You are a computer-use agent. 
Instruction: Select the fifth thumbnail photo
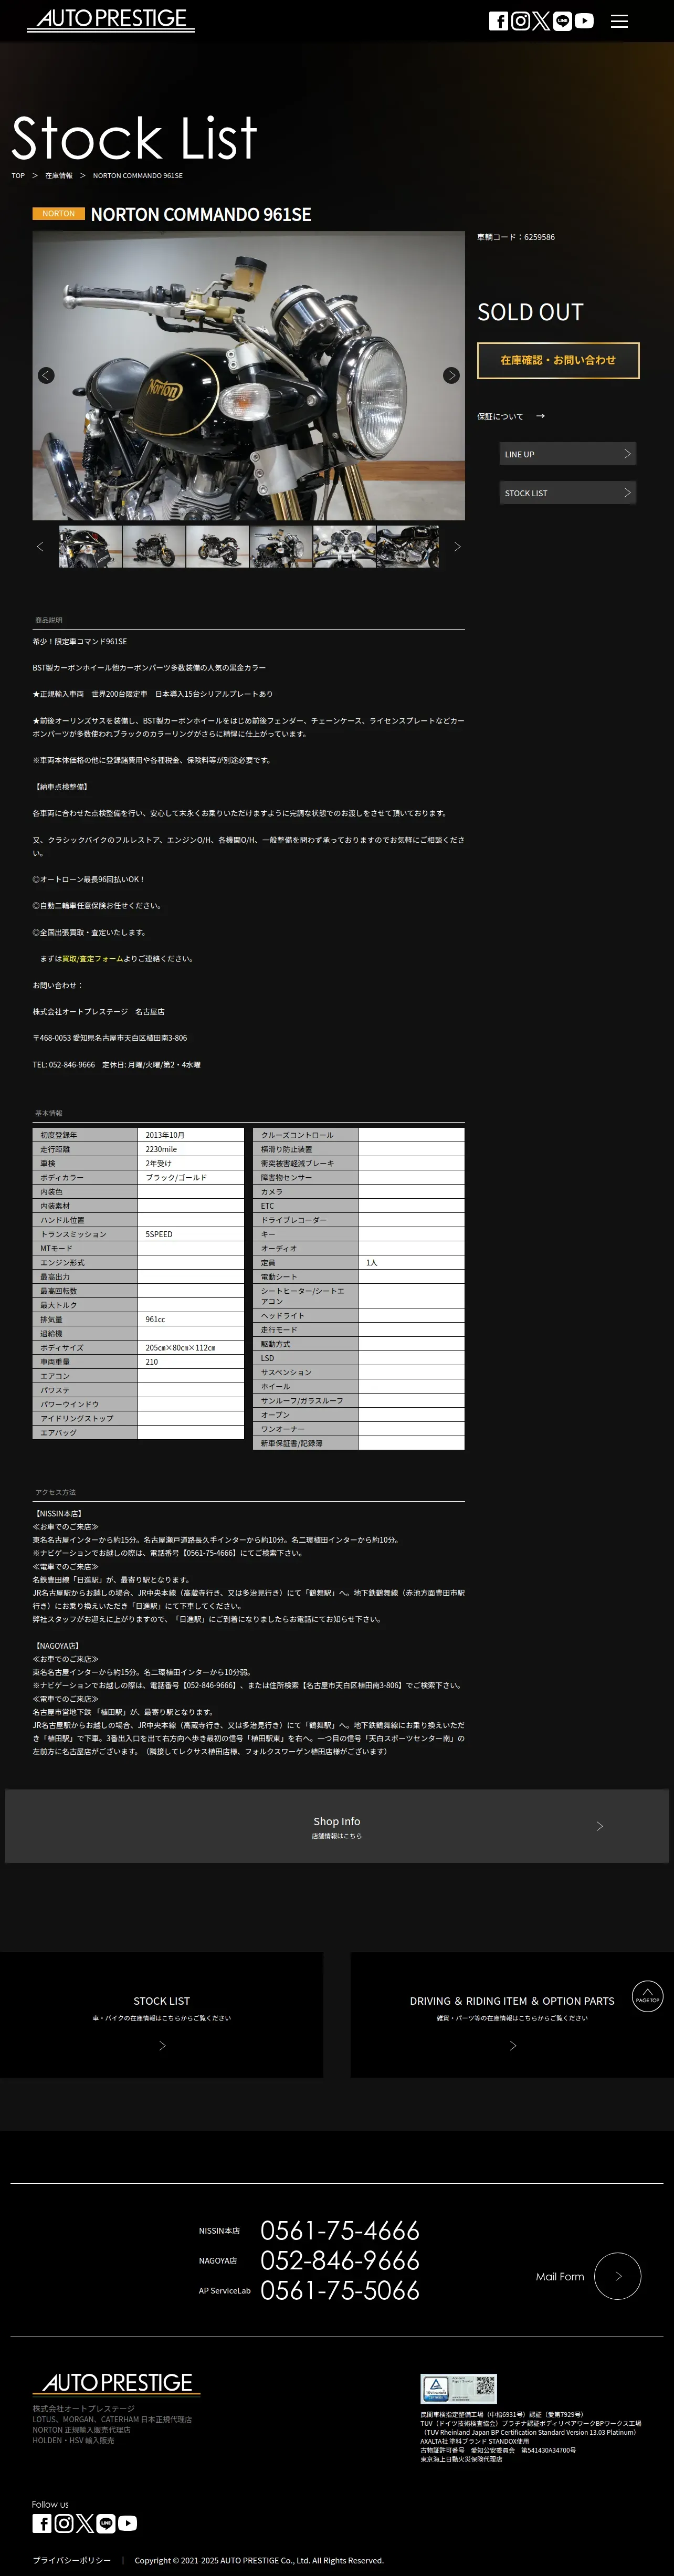[344, 547]
